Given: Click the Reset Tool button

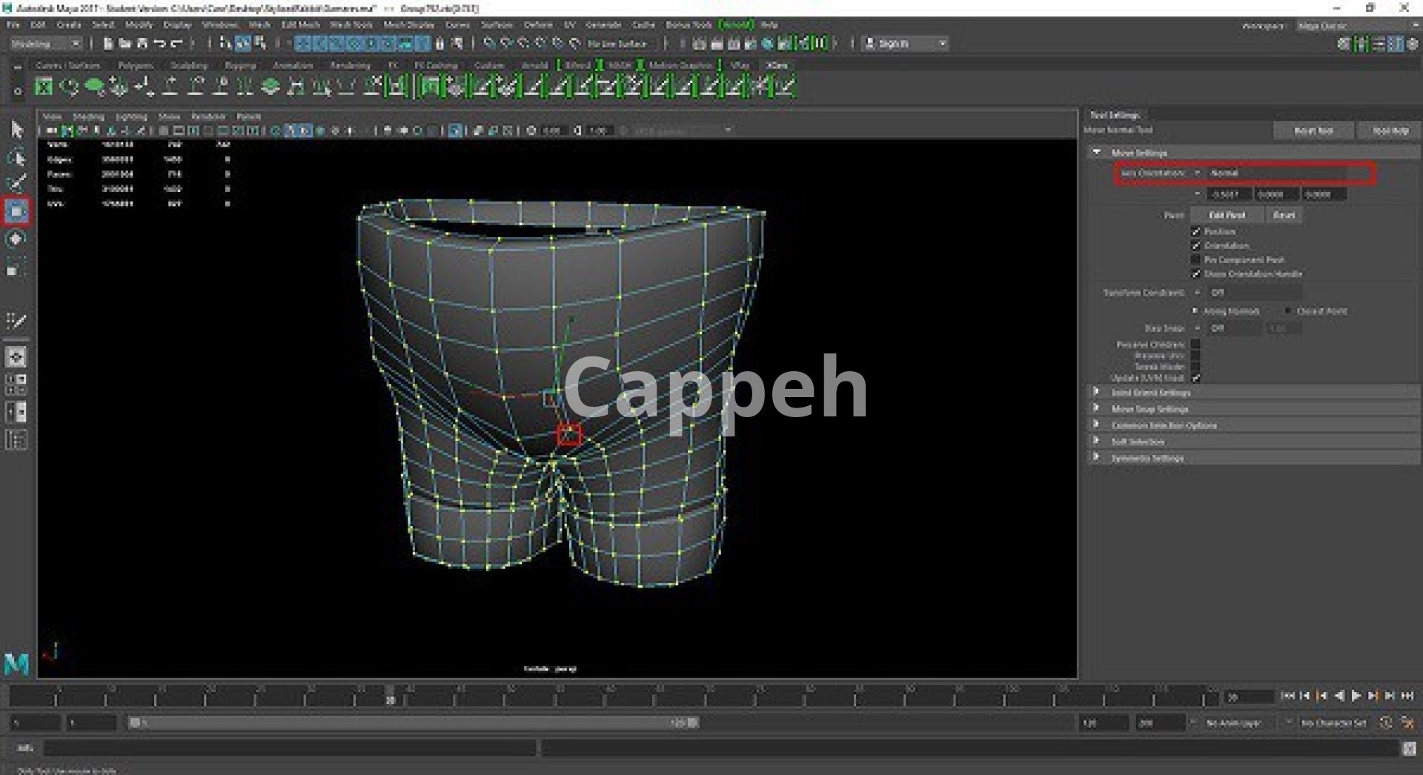Looking at the screenshot, I should (1313, 130).
